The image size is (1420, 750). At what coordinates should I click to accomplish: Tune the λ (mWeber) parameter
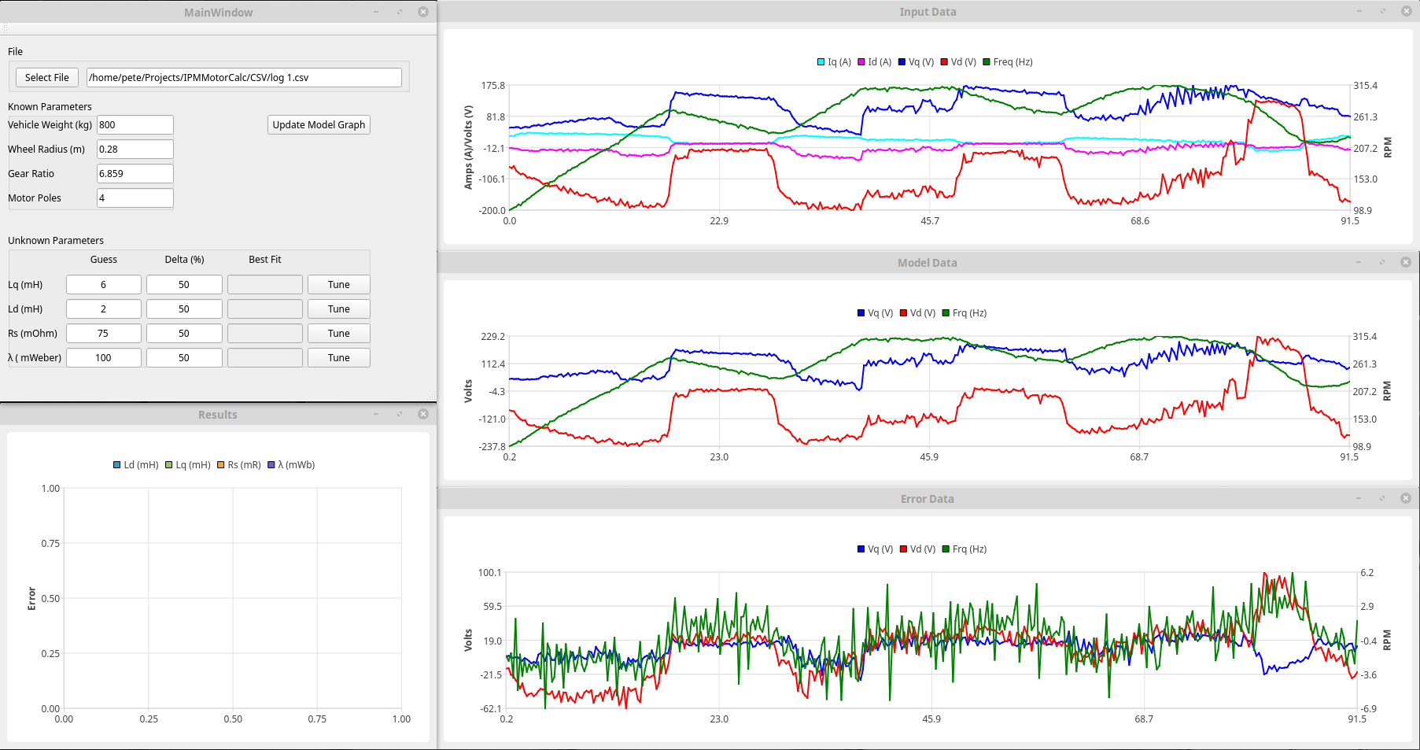pos(338,358)
